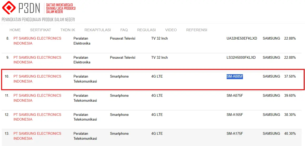Open the TKDN IK menu

tap(68, 30)
